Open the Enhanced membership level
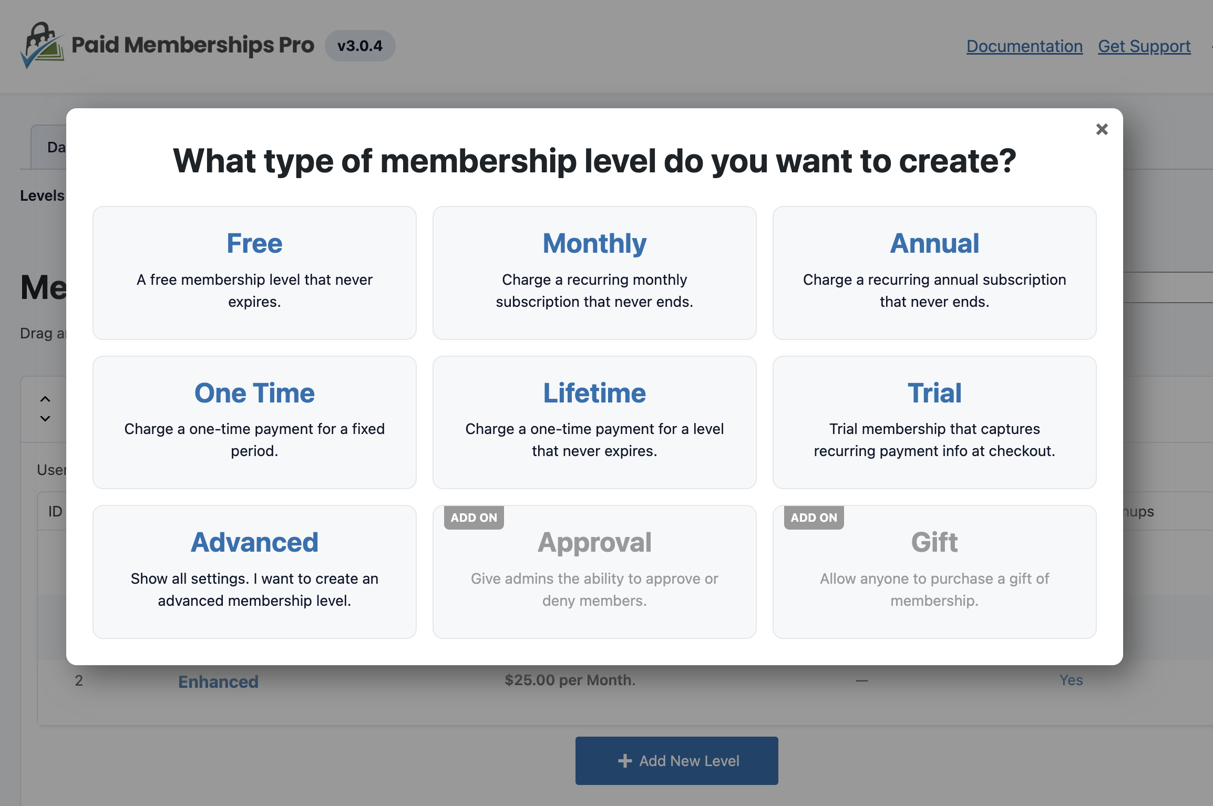This screenshot has height=806, width=1213. [219, 681]
